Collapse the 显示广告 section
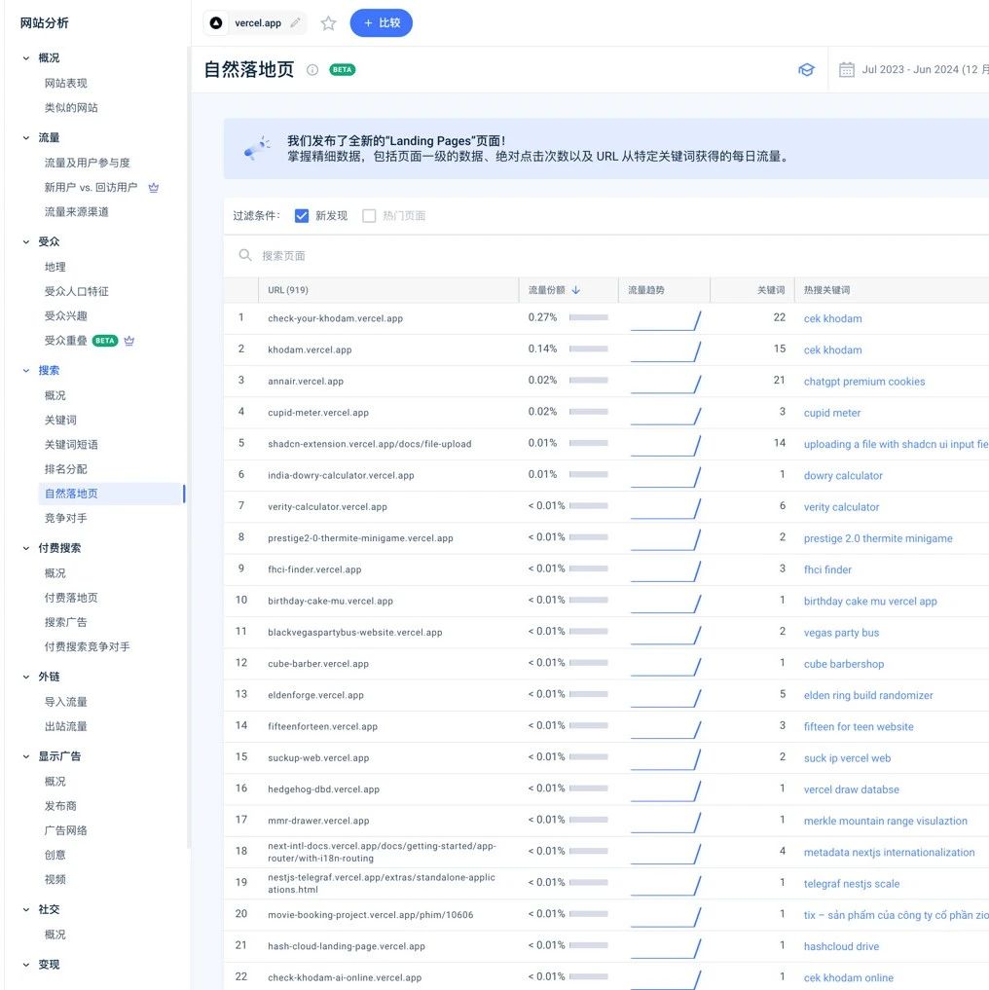989x990 pixels. click(x=26, y=756)
